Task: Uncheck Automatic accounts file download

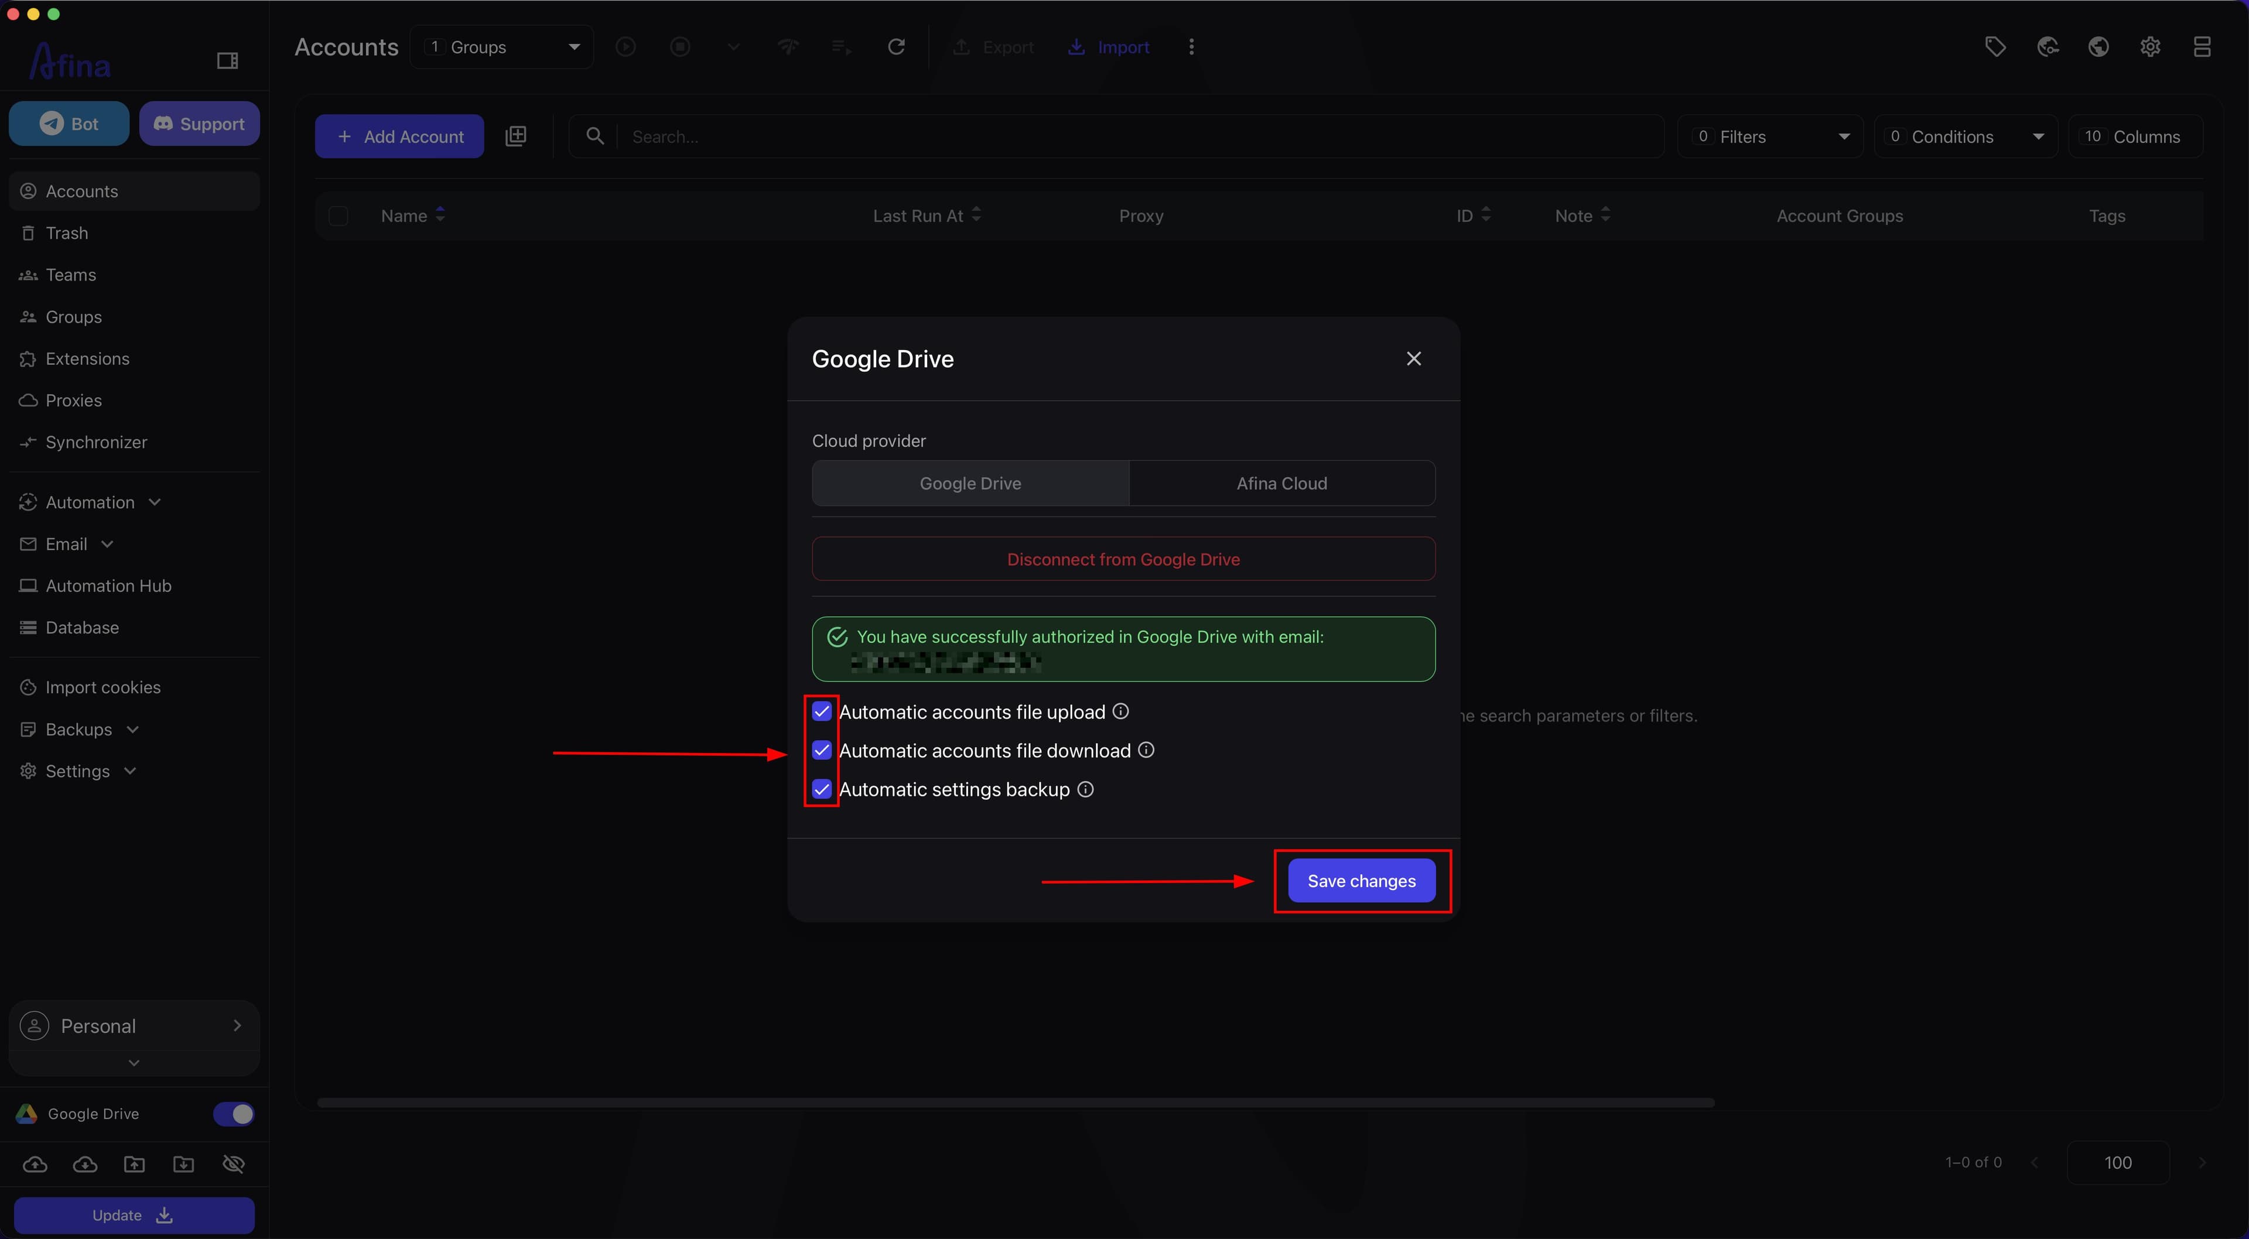Action: click(822, 750)
